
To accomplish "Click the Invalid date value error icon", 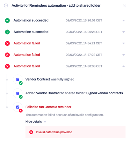I will click(x=31, y=132).
